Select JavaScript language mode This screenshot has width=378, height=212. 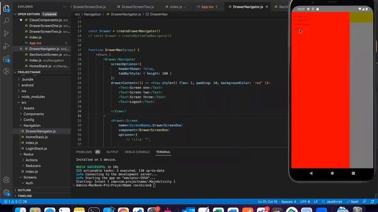[332, 201]
